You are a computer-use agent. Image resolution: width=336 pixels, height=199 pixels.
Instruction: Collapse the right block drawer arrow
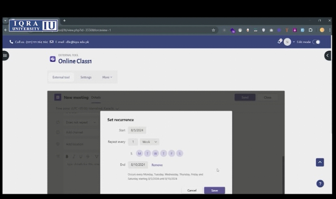(x=328, y=55)
